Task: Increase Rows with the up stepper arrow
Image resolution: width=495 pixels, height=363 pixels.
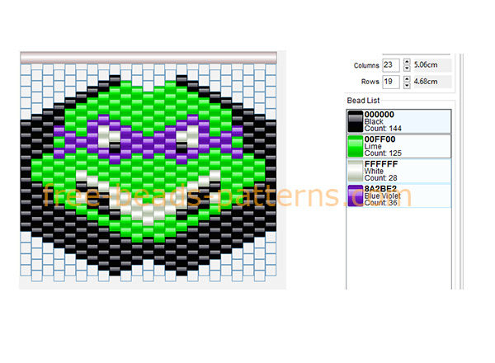Action: click(408, 78)
